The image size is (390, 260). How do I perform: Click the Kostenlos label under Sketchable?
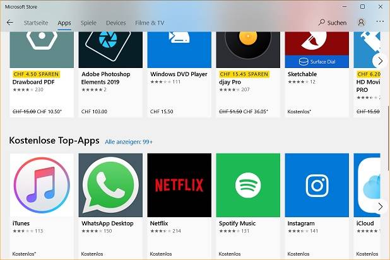[299, 111]
